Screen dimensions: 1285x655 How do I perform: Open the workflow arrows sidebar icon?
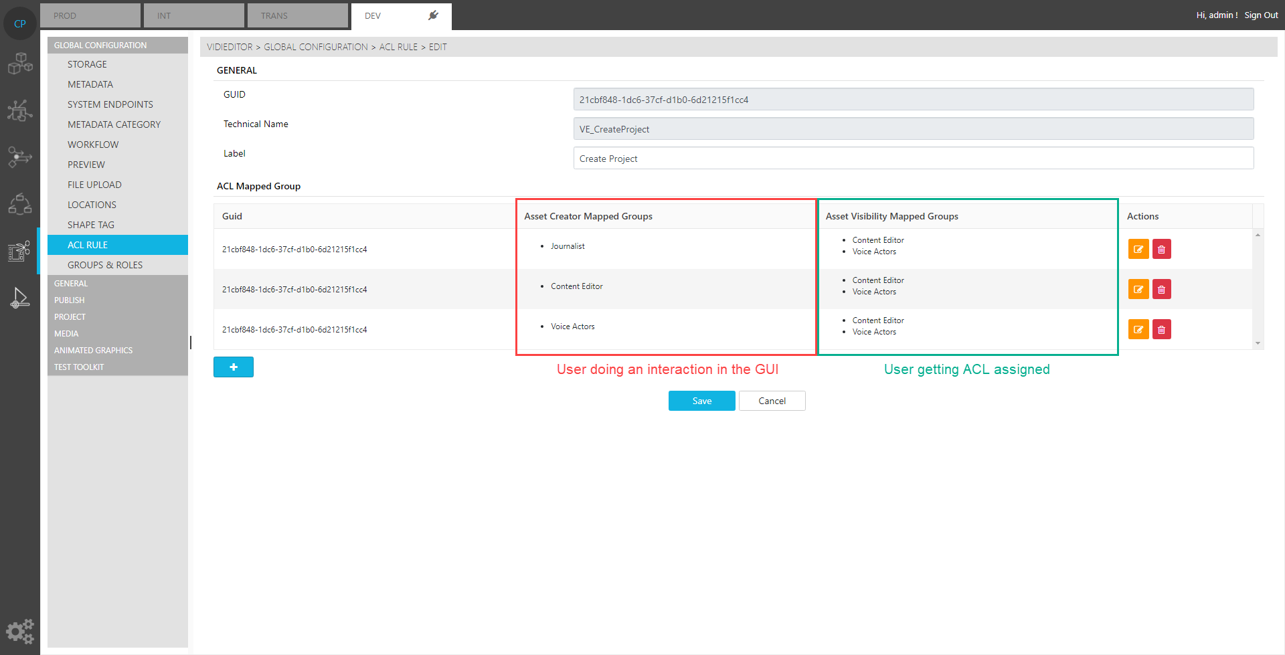19,157
